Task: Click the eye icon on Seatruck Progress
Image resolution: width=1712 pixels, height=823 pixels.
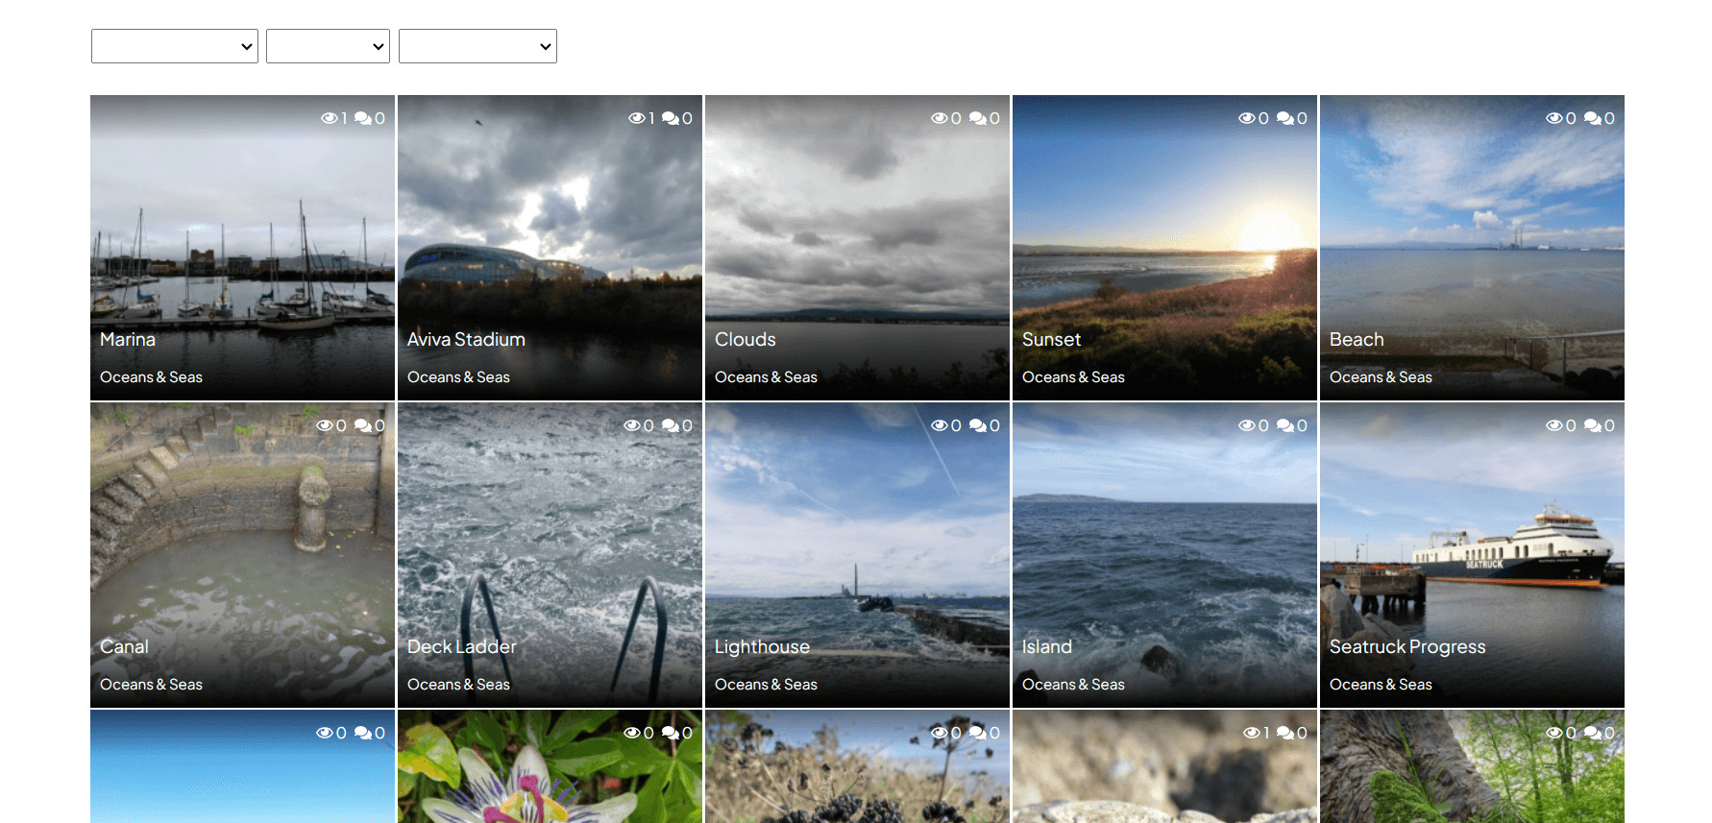Action: pos(1553,425)
